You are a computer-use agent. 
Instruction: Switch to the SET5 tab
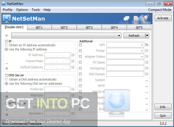coord(139,28)
